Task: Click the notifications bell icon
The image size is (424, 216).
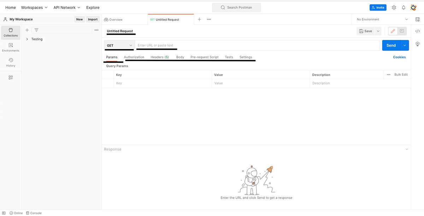Action: point(404,7)
